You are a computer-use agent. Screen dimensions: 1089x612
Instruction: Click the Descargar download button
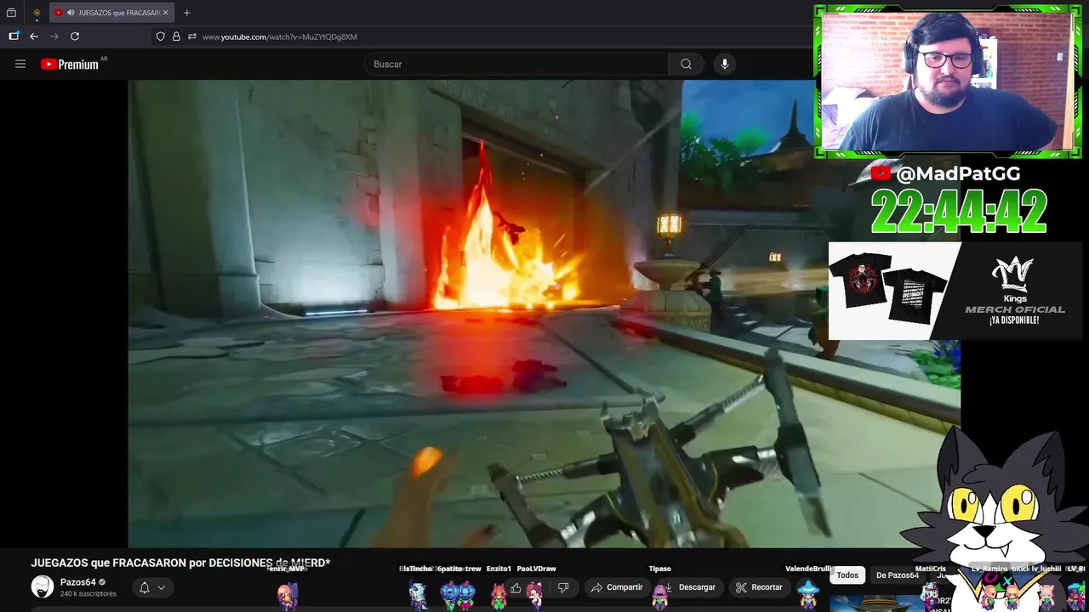[689, 587]
